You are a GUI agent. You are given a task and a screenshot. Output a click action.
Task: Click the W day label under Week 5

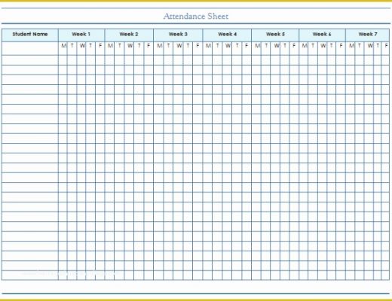(277, 46)
